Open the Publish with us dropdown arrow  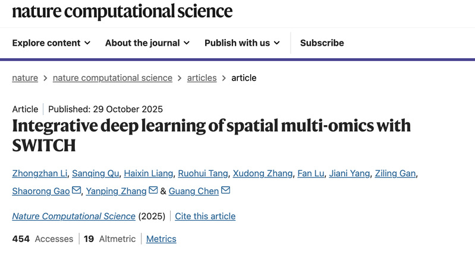click(275, 43)
